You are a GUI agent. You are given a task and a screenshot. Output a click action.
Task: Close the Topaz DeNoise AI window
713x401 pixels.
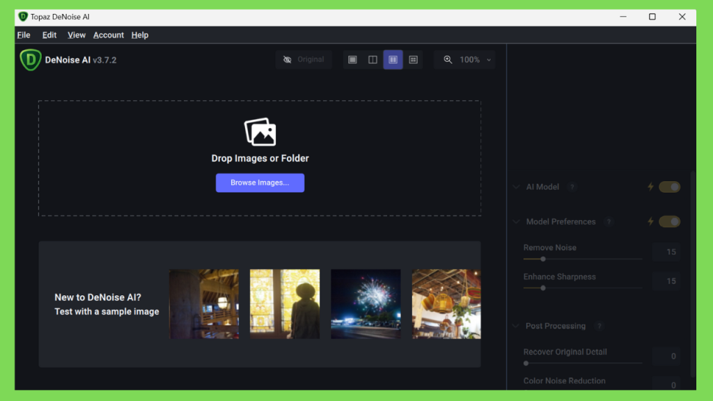click(682, 17)
